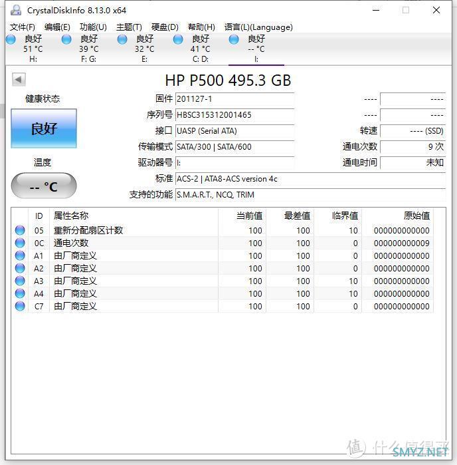Viewport: 457px width, 465px height.
Task: Open the 功能(U) menu
Action: 93,27
